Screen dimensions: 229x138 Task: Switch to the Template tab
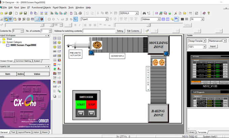[x=202, y=132]
